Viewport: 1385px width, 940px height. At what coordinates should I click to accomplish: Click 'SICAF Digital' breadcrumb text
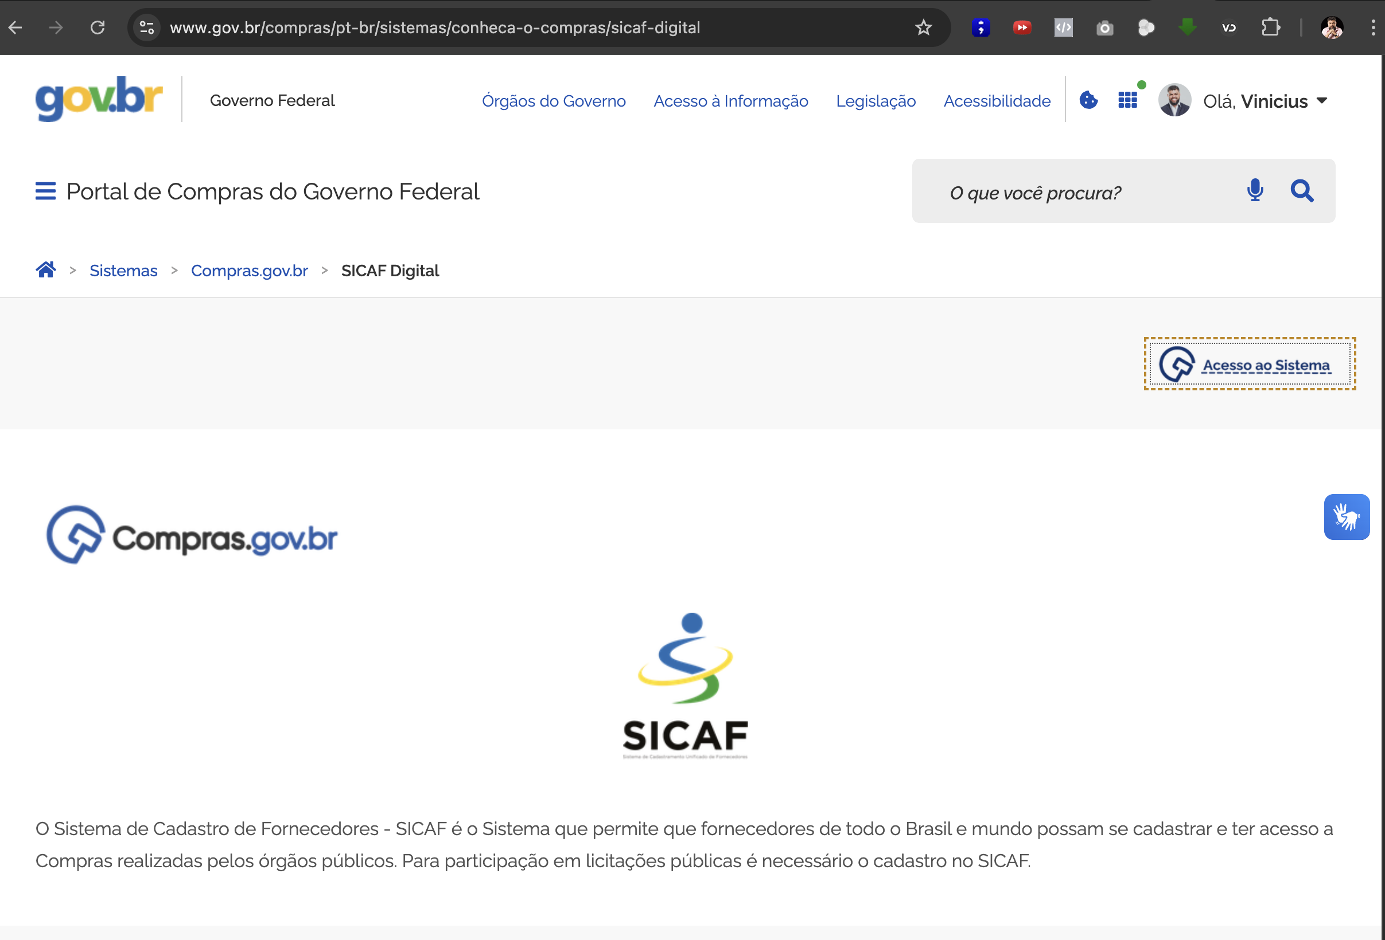tap(390, 271)
